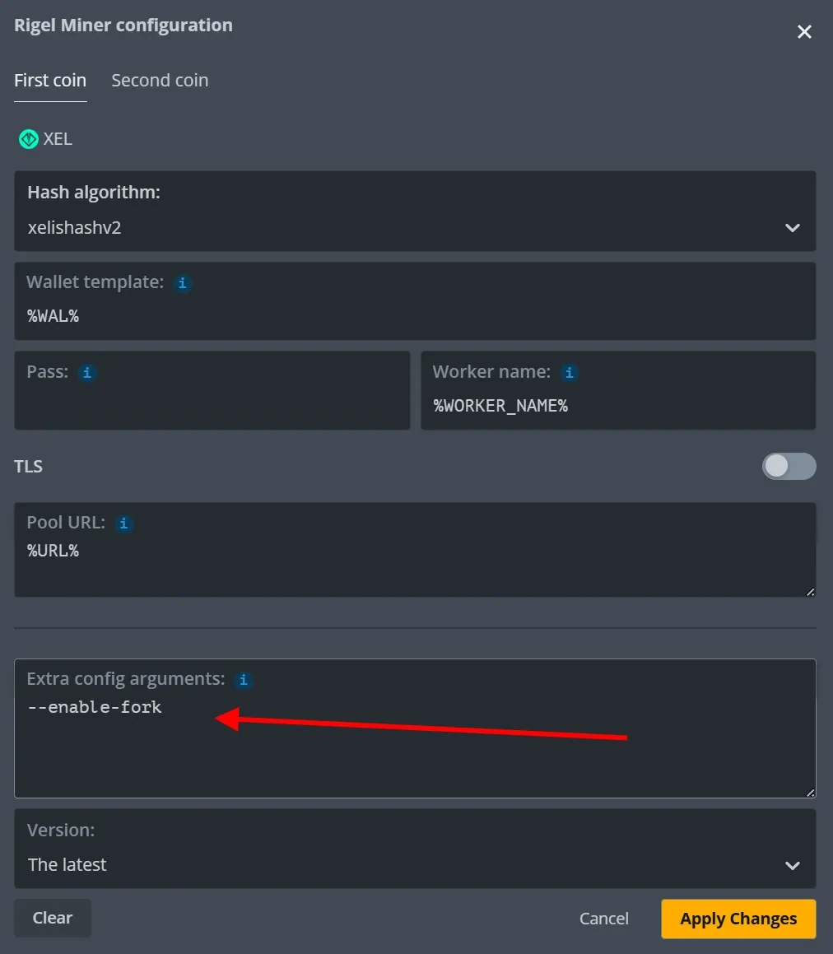Viewport: 833px width, 954px height.
Task: Close the Rigel Miner configuration dialog
Action: tap(804, 32)
